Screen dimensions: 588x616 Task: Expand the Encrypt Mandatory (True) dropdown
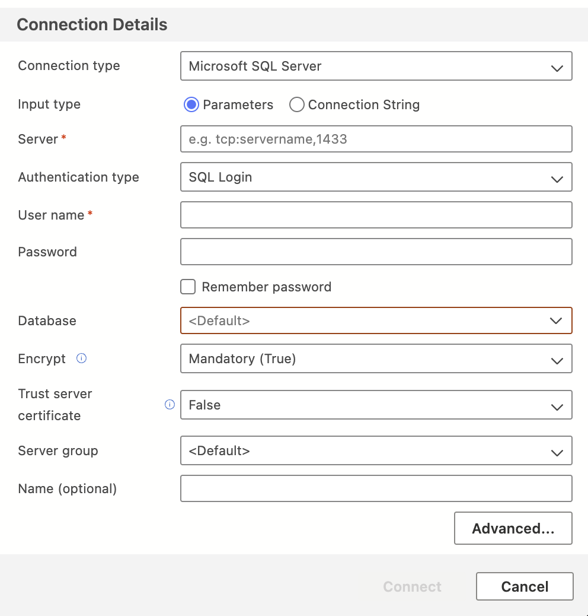click(x=376, y=358)
